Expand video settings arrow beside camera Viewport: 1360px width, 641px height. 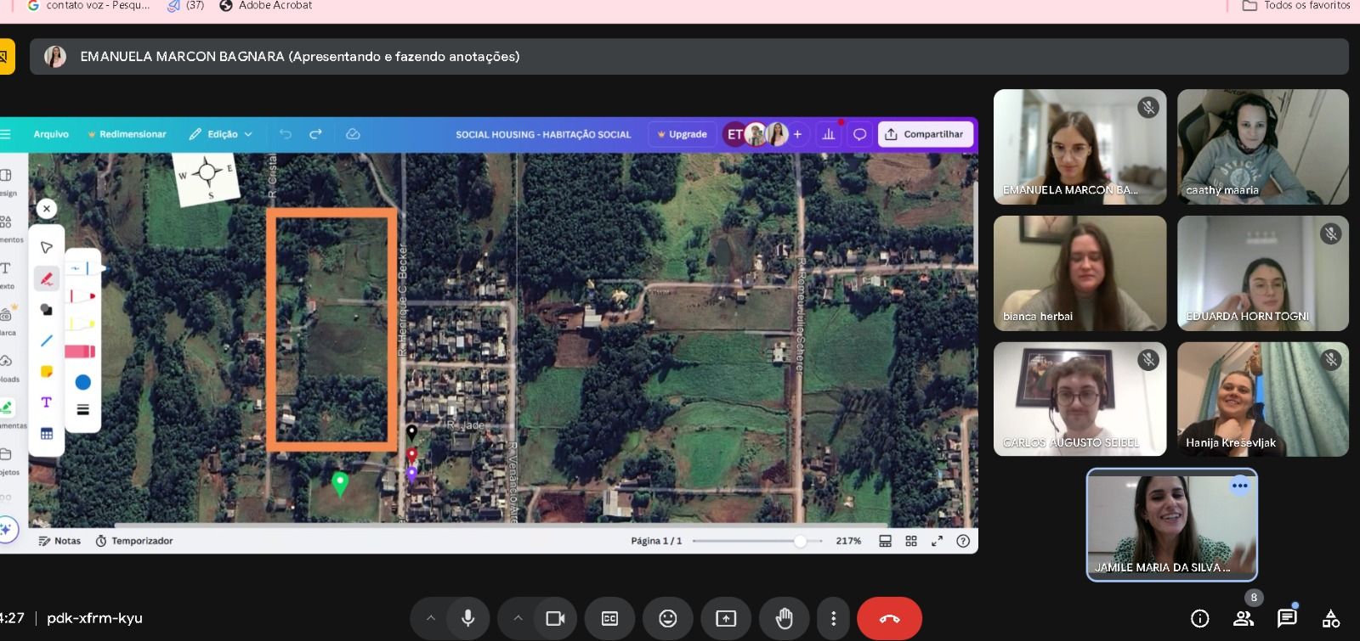point(518,618)
